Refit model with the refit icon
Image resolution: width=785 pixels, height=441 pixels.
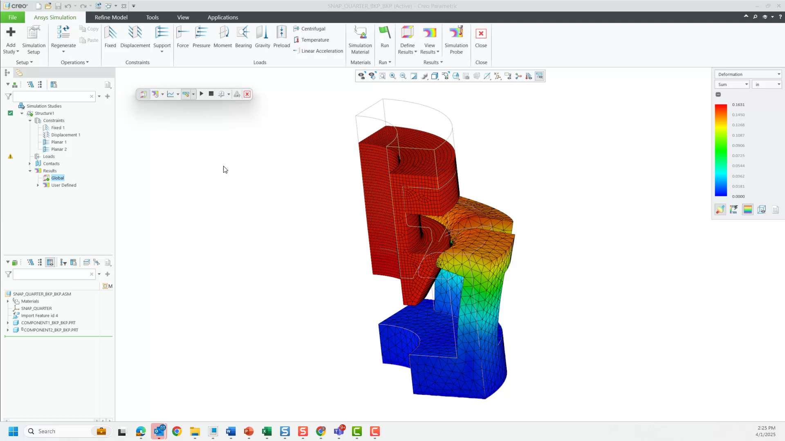pos(382,76)
